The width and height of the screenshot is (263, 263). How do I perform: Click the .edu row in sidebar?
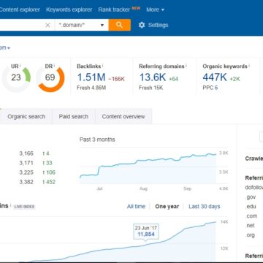click(x=251, y=207)
